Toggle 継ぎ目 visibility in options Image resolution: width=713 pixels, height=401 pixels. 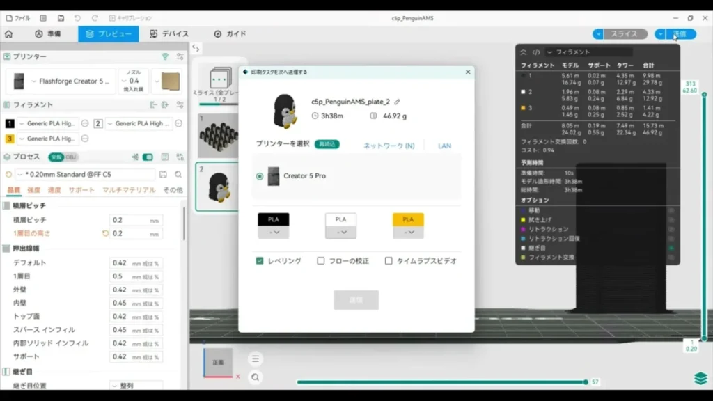click(x=671, y=249)
